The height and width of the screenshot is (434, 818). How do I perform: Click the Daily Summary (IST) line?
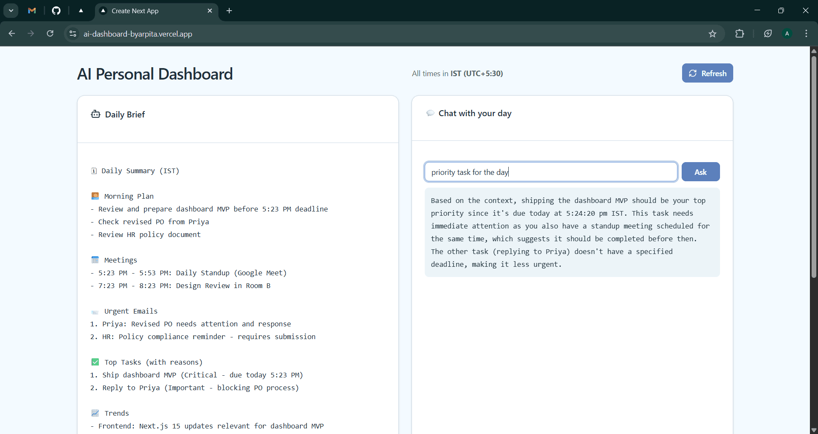pos(135,171)
